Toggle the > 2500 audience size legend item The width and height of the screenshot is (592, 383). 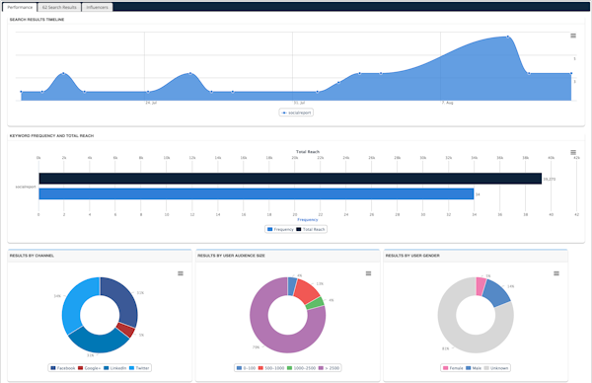pos(329,368)
